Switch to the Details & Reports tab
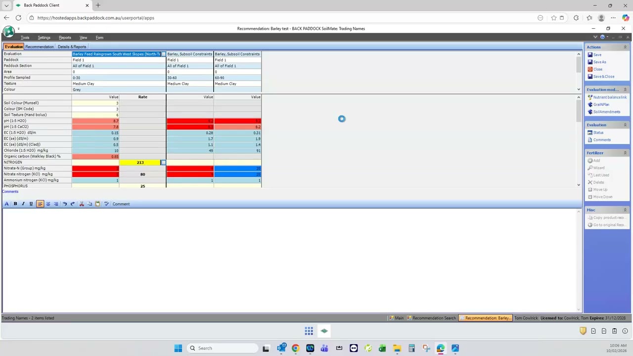 click(x=72, y=46)
